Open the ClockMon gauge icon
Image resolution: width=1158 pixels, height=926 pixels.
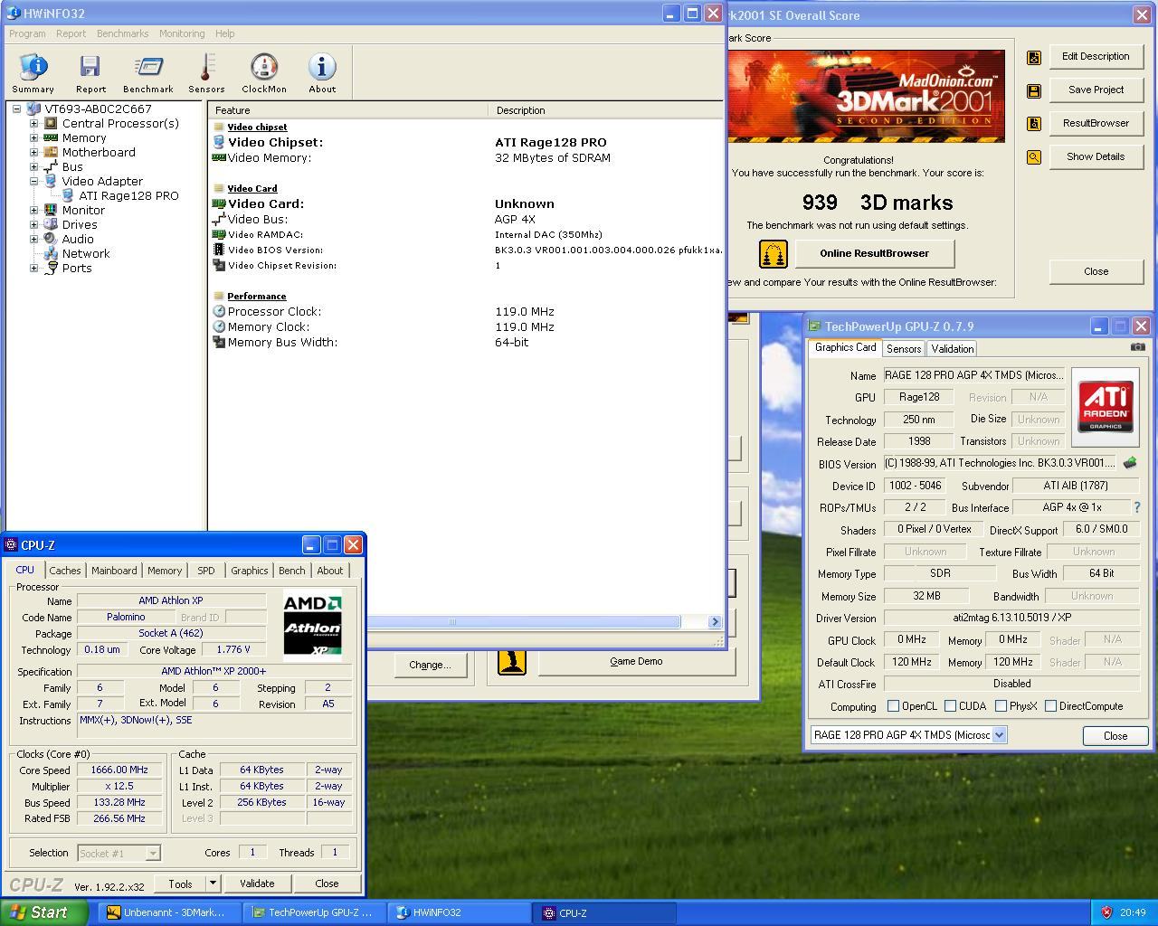[x=264, y=72]
